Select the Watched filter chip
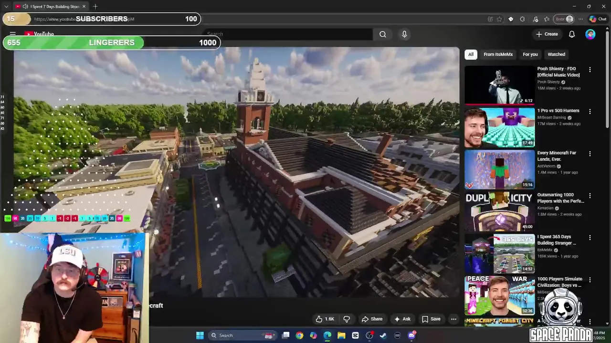Viewport: 611px width, 343px height. click(x=556, y=54)
